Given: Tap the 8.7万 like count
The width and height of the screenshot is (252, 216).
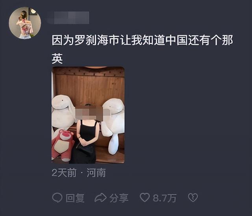Looking at the screenshot, I should click(x=165, y=198).
